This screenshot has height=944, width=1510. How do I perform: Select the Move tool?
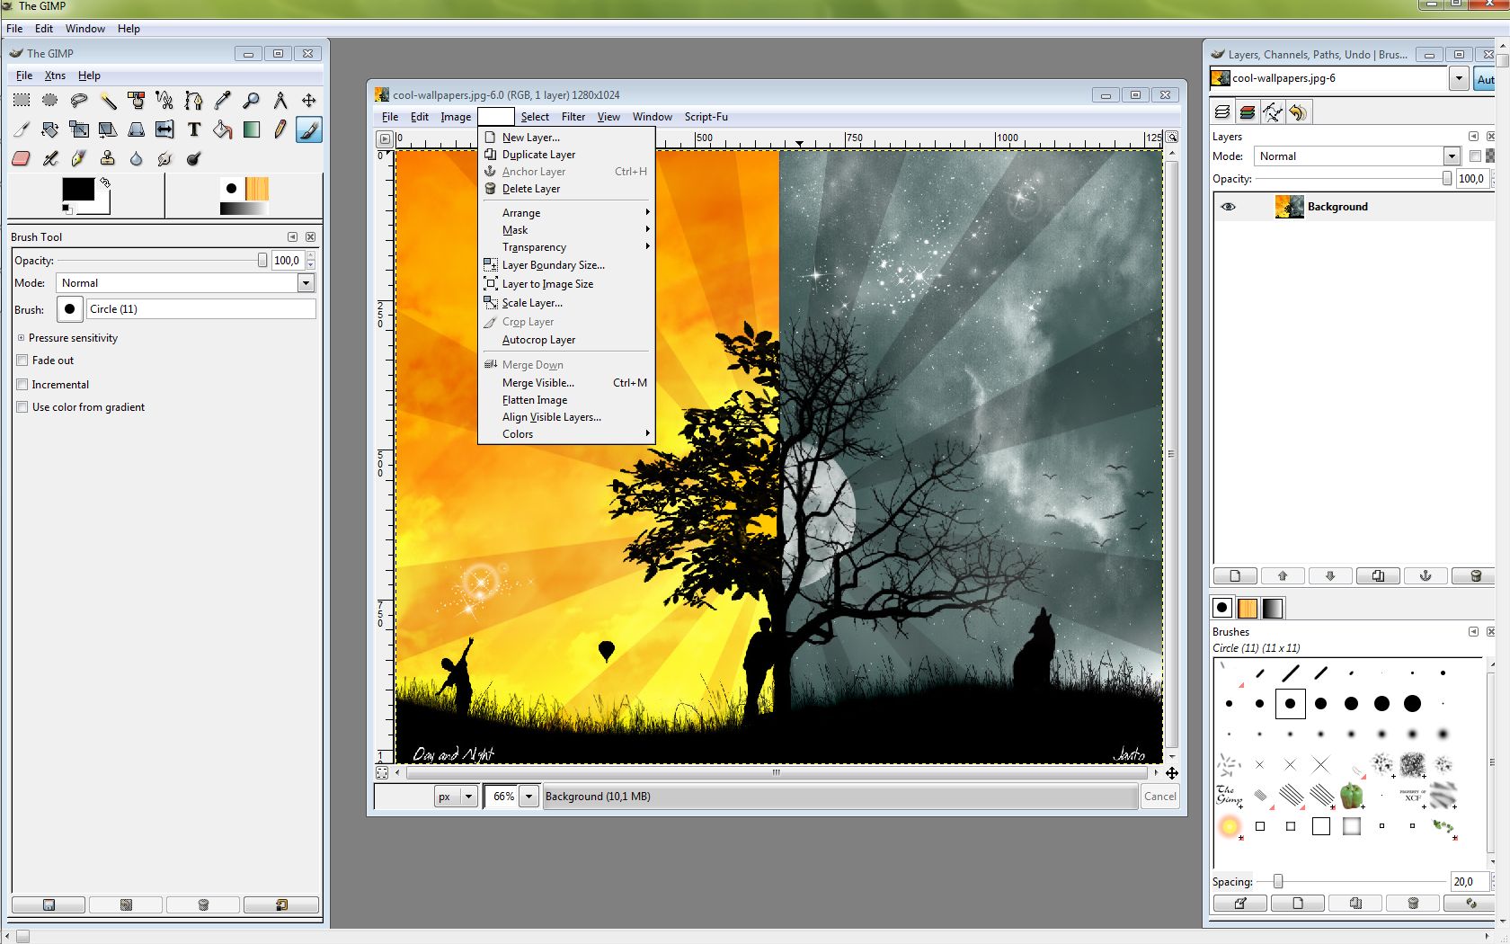click(308, 101)
